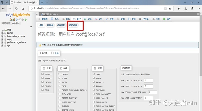This screenshot has height=111, width=202.
Task: Click the browser home button
Action: (23, 9)
